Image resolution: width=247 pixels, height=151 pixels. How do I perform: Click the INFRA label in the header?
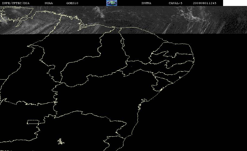point(146,3)
